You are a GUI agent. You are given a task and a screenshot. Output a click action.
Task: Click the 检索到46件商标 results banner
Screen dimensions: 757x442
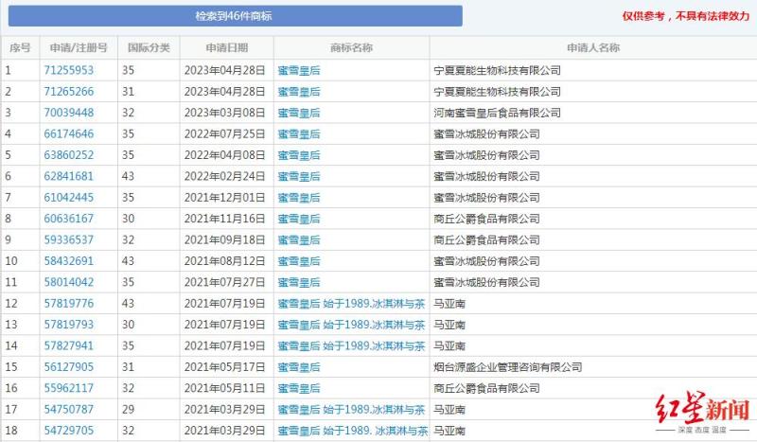point(235,16)
